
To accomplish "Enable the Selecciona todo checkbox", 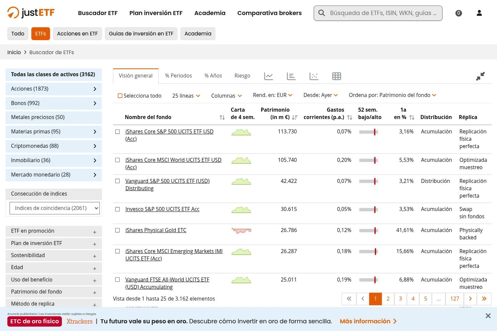I will coord(120,96).
